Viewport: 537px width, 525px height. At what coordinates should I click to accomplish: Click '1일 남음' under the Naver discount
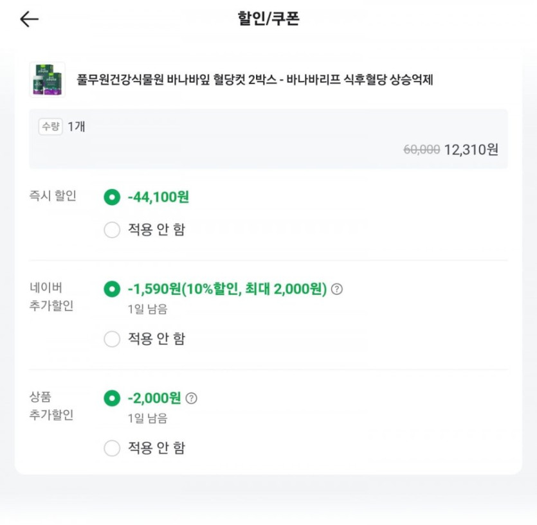147,309
